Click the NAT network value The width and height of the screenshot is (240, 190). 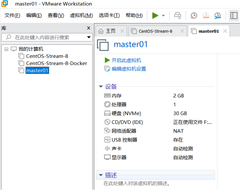178,131
